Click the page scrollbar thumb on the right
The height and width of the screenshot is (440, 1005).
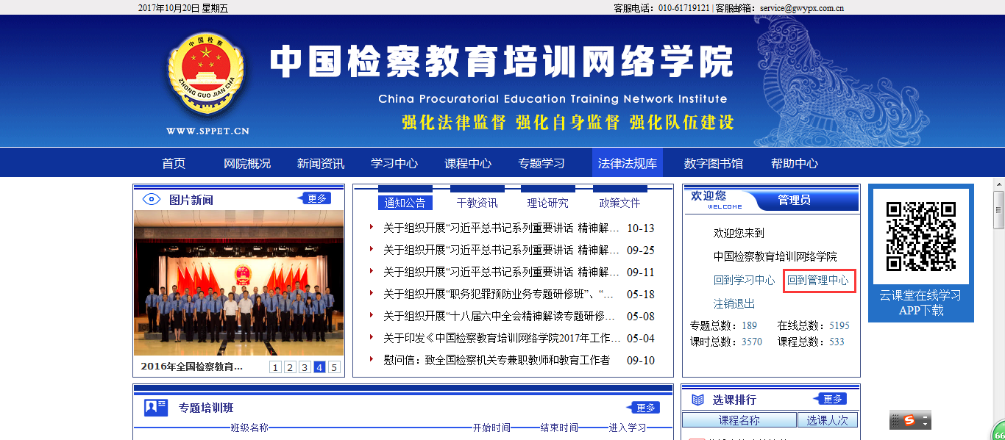click(998, 211)
